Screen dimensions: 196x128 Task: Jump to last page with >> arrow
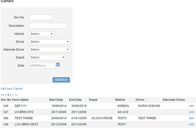tap(16, 95)
